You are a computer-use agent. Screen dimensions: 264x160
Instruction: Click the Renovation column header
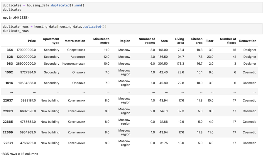248,41
